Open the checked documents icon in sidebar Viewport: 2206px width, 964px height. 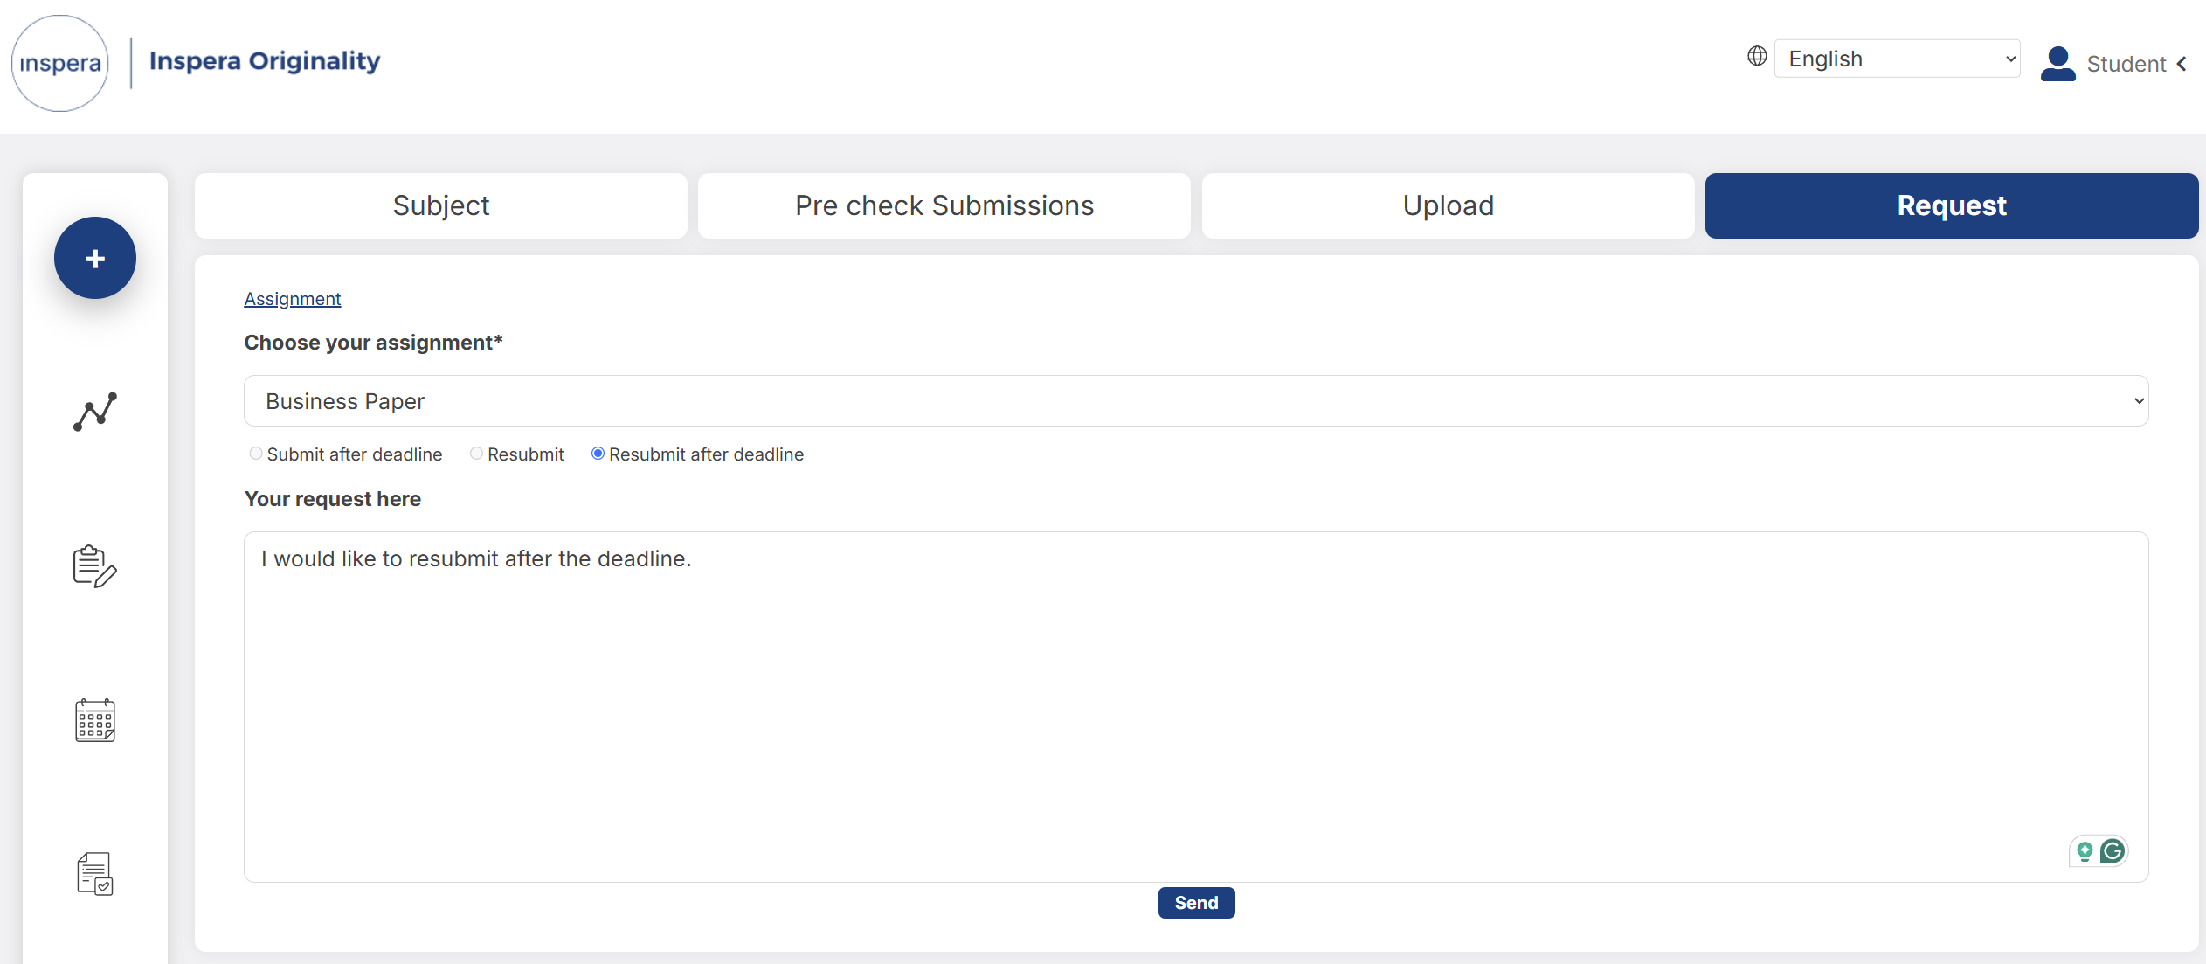click(95, 874)
